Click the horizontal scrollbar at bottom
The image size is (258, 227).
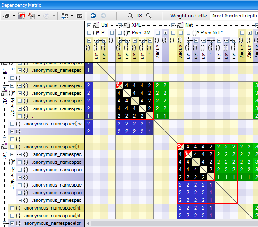pos(170,223)
